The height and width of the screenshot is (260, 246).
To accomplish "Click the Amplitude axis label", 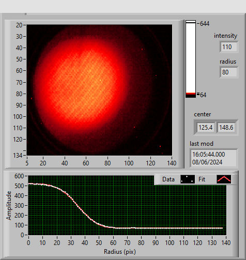I will 9,205.
